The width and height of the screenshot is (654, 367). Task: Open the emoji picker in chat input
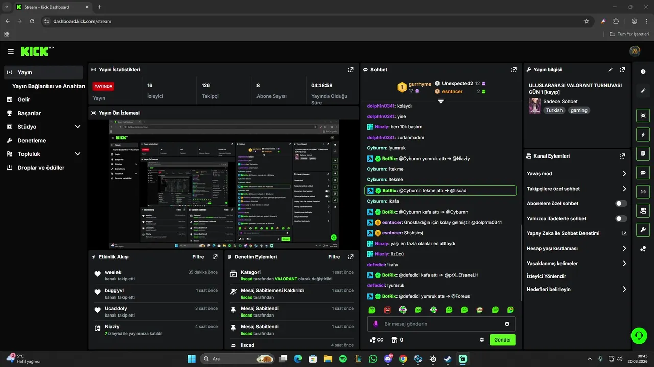(x=507, y=324)
